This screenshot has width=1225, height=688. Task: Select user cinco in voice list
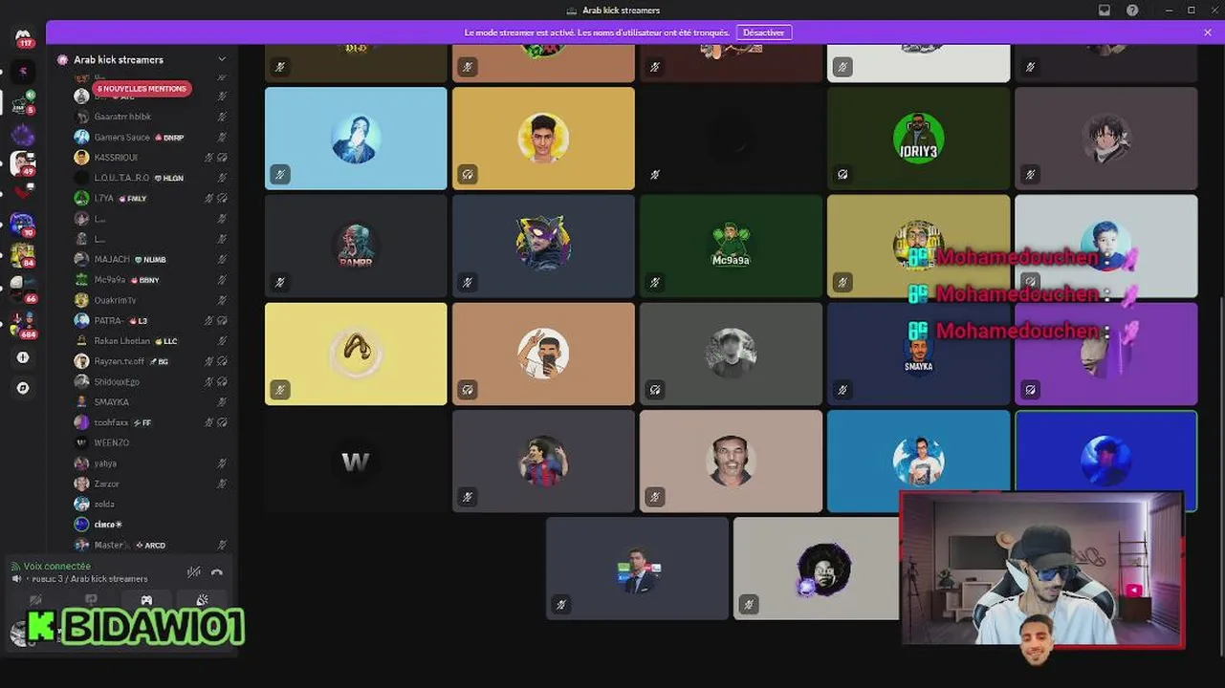(150, 525)
